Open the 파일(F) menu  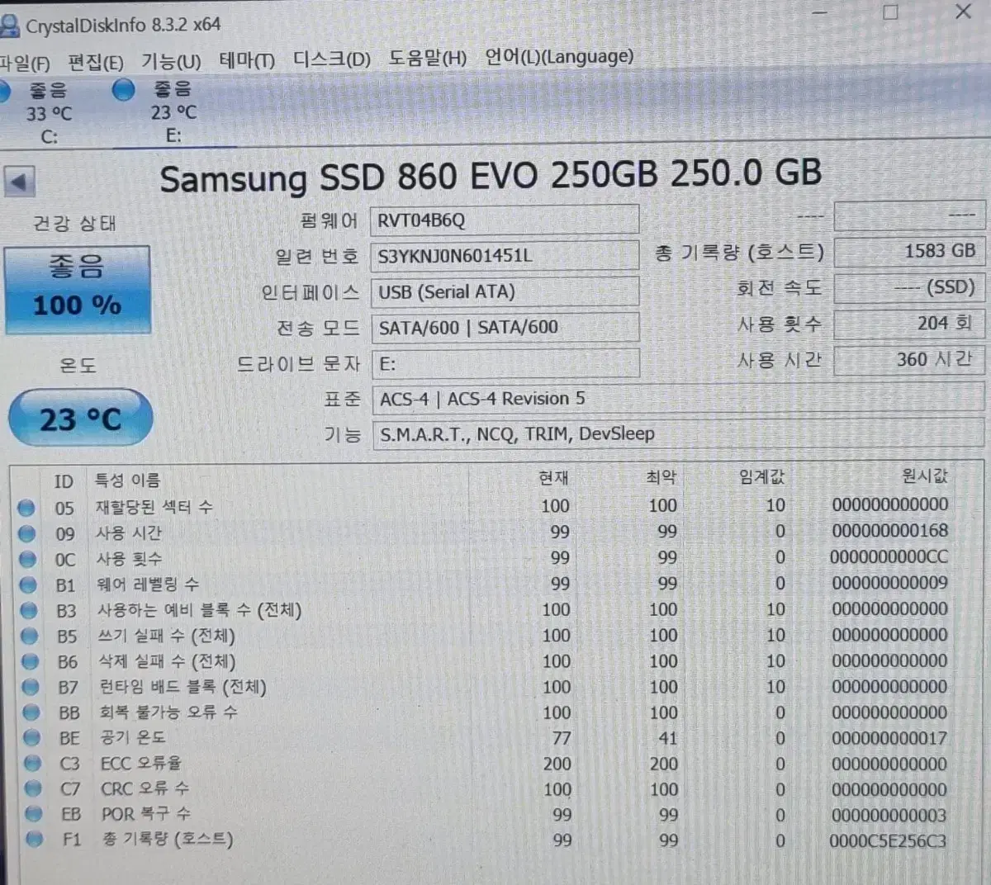(x=25, y=63)
